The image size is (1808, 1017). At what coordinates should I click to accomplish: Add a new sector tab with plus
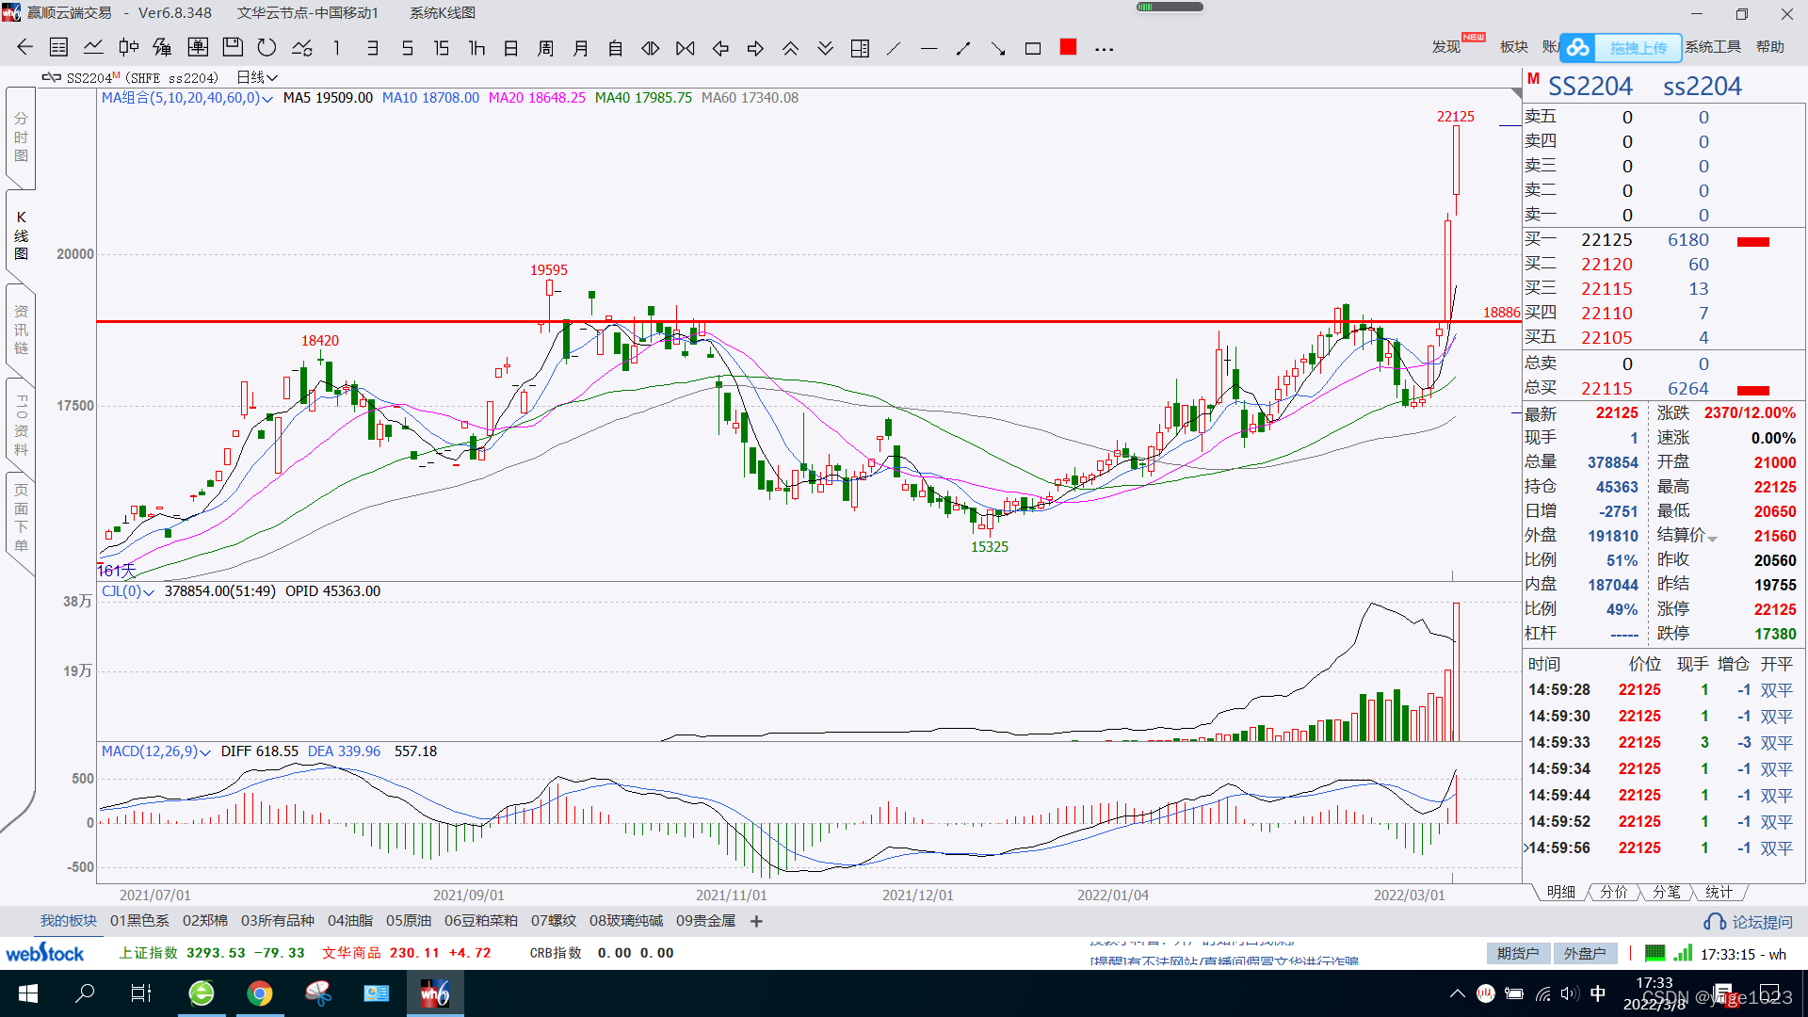[756, 921]
